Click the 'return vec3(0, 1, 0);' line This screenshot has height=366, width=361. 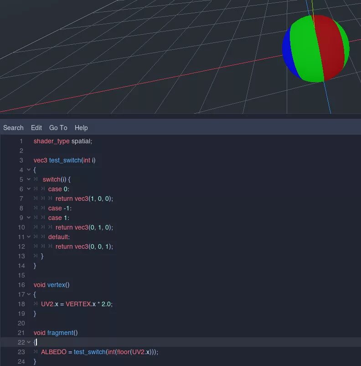[x=84, y=227]
